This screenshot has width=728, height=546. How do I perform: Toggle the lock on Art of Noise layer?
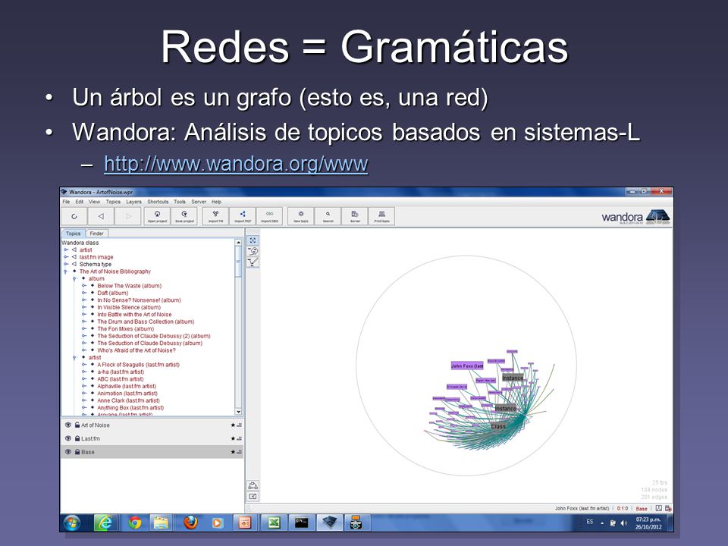77,425
